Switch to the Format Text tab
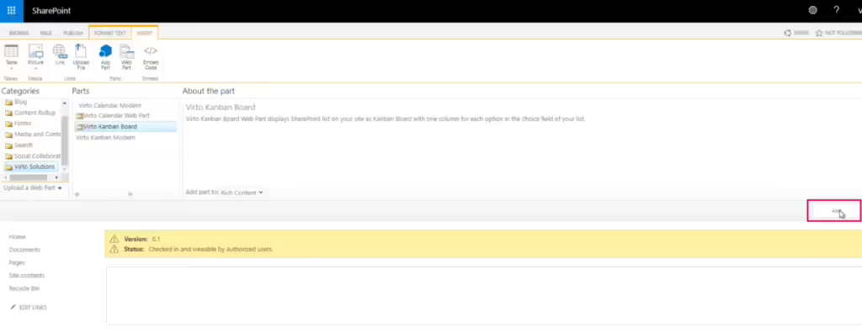Image resolution: width=862 pixels, height=333 pixels. click(x=110, y=33)
